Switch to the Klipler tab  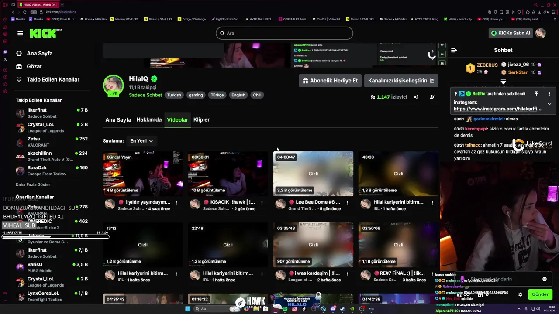[201, 119]
